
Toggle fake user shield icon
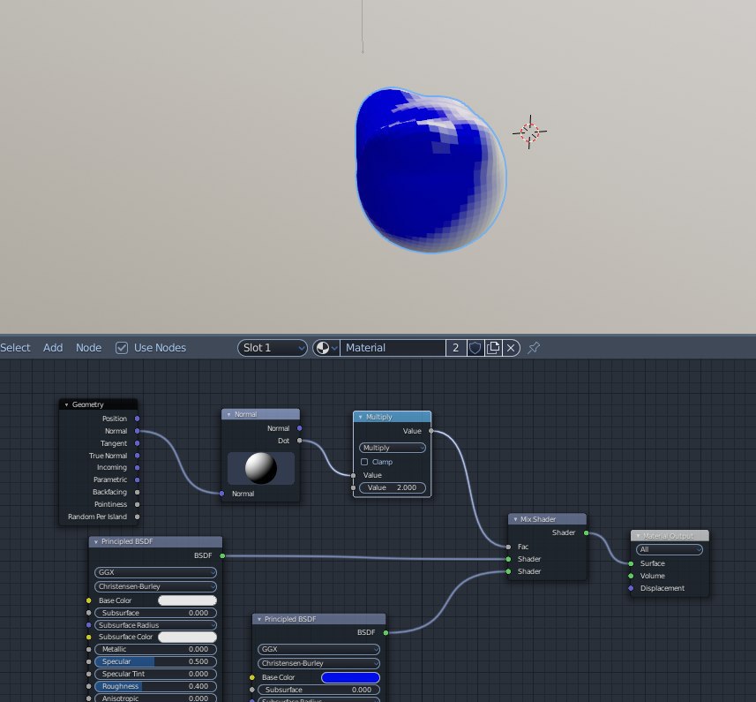(x=475, y=348)
